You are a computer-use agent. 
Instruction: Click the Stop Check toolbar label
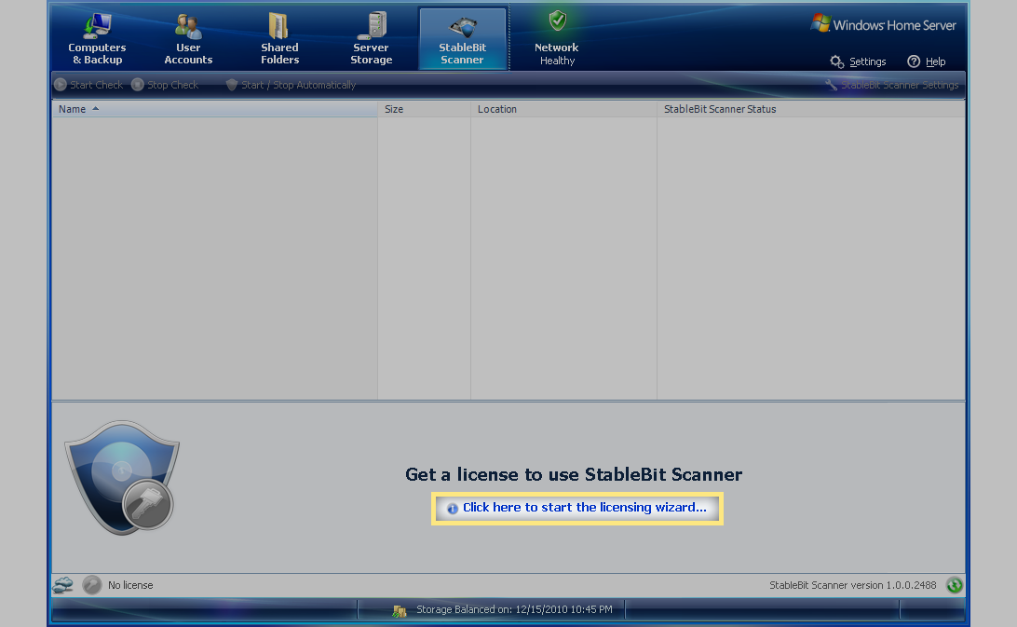coord(172,85)
